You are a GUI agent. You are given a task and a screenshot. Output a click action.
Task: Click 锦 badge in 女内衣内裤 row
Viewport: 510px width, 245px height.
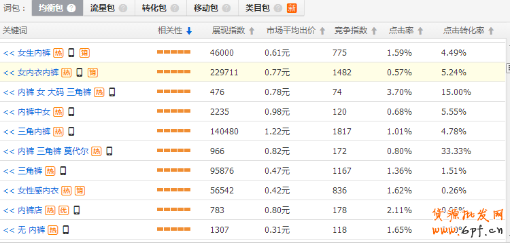pos(92,73)
